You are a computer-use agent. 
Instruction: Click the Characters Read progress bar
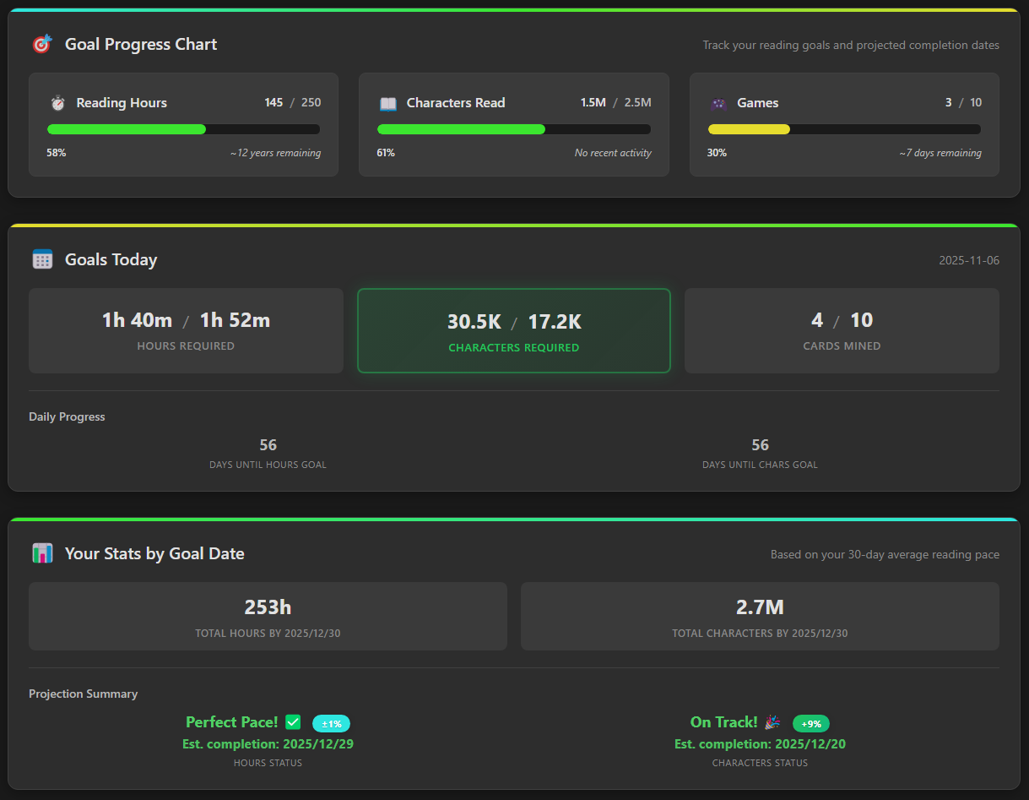click(x=461, y=129)
